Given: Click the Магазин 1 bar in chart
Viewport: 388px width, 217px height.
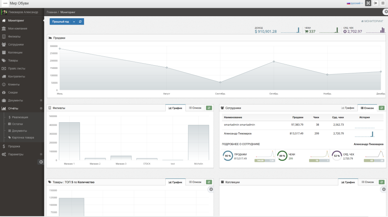Looking at the screenshot, I should coord(69,141).
